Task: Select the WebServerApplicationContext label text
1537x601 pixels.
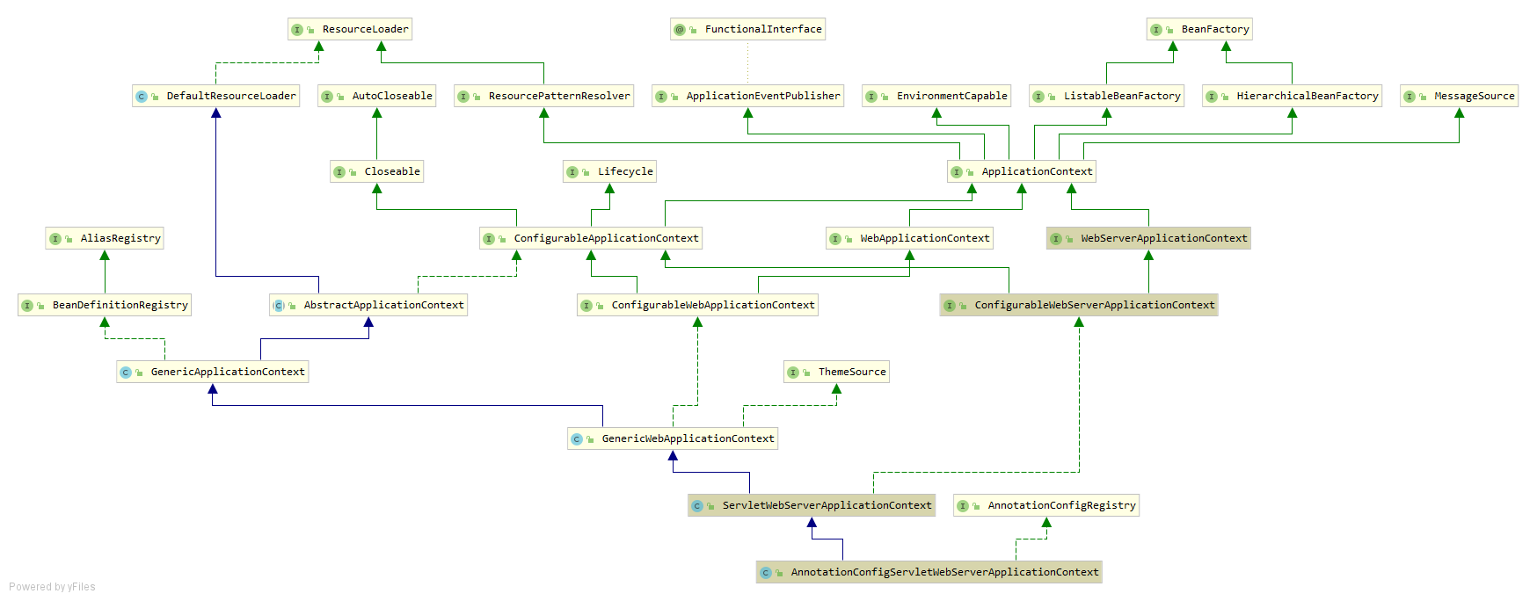Action: (x=1164, y=238)
